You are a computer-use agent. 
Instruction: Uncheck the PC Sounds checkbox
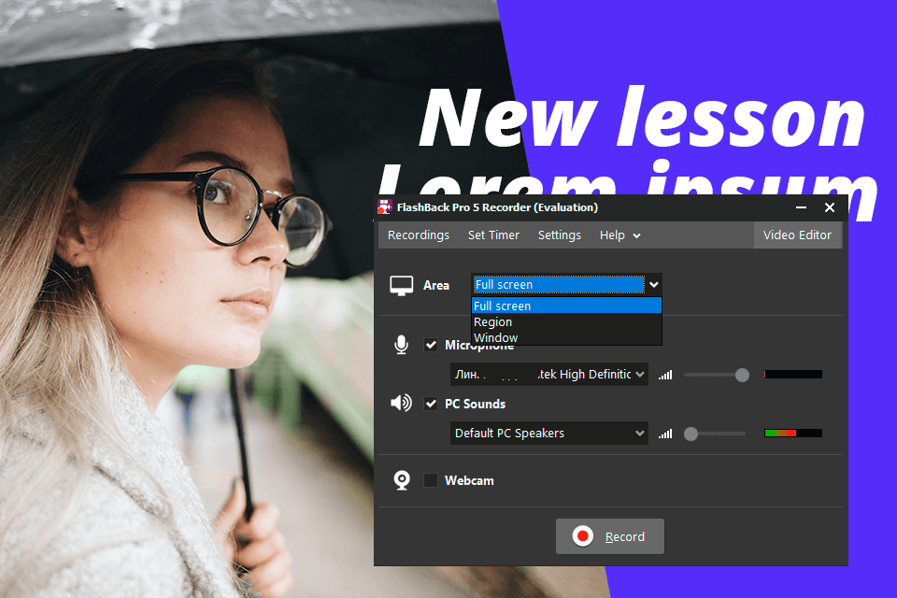(431, 404)
